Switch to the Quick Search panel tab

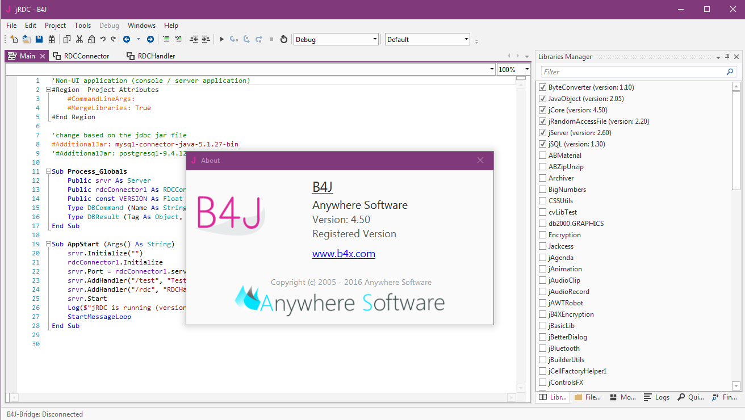[x=690, y=397]
